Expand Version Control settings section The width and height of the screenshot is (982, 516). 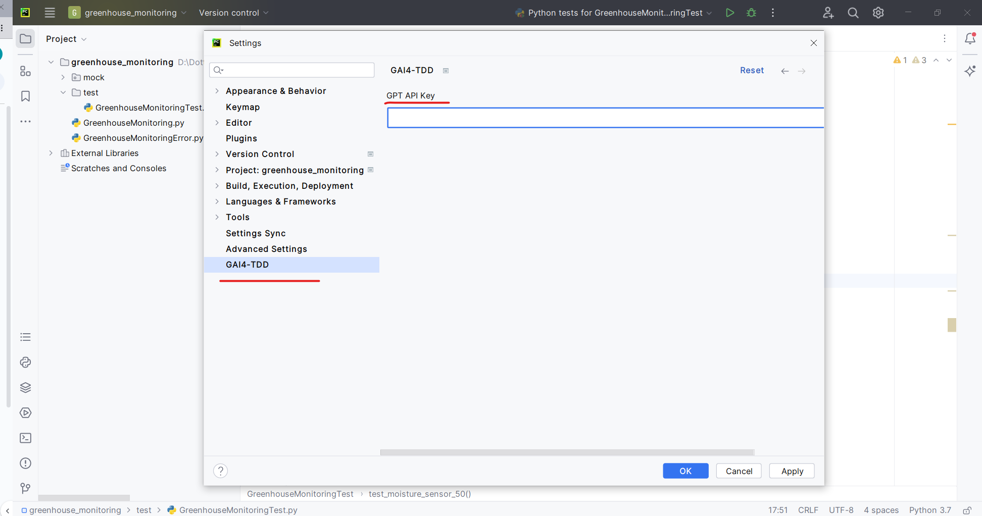217,154
